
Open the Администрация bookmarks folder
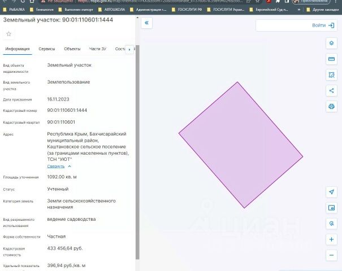point(148,10)
